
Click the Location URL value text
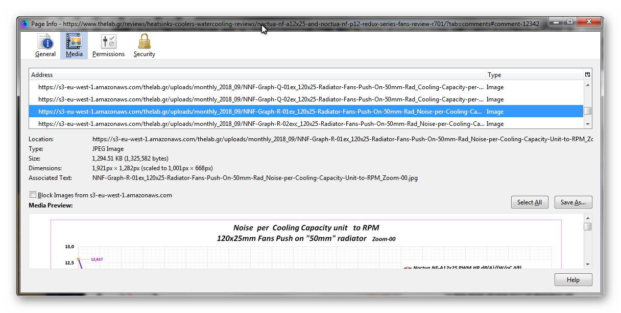click(342, 139)
